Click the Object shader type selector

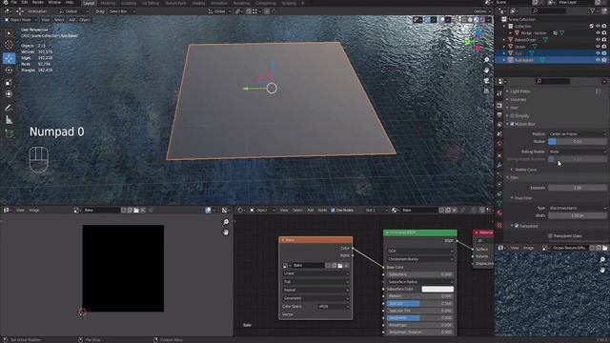coord(262,210)
